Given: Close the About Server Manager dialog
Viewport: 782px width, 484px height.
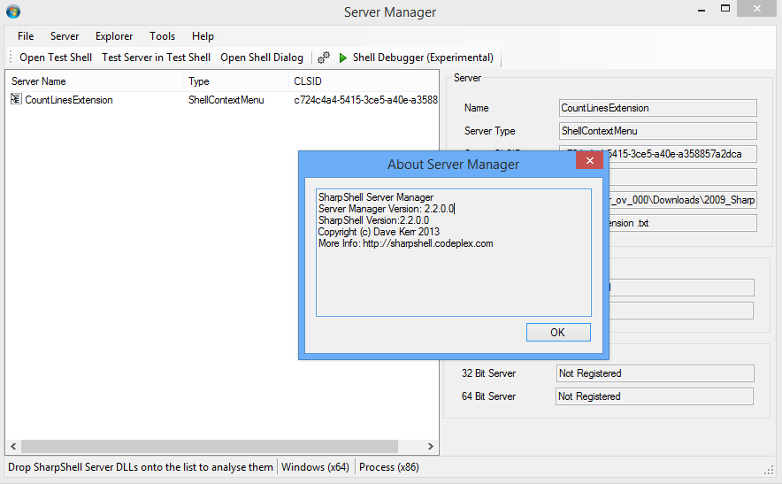Looking at the screenshot, I should click(589, 160).
